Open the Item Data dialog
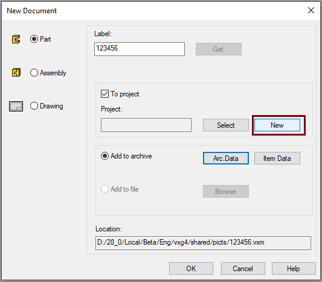Image resolution: width=322 pixels, height=282 pixels. point(277,158)
